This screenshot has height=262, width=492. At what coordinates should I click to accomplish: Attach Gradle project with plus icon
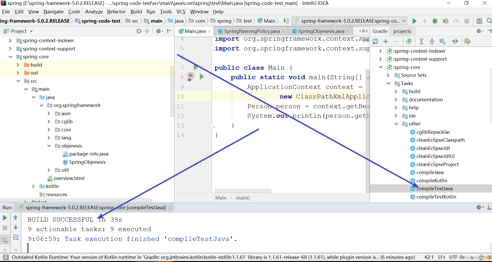(x=386, y=41)
